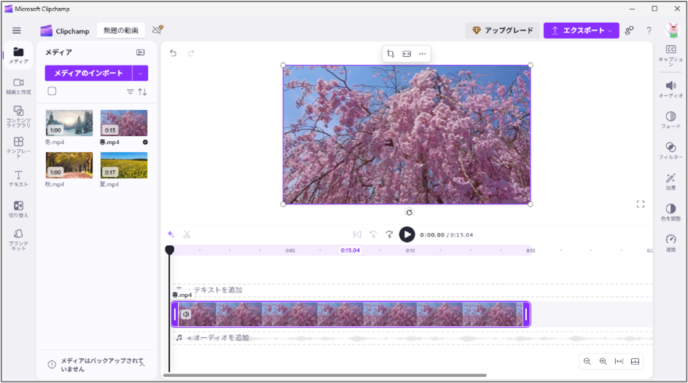Viewport: 688px width, 383px height.
Task: Open the Captions panel
Action: [x=671, y=55]
